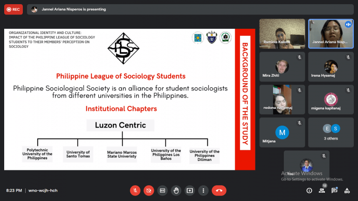Viewport: 358px width, 201px height.
Task: Click Irena Hysenaj's profile avatar
Action: tap(331, 67)
